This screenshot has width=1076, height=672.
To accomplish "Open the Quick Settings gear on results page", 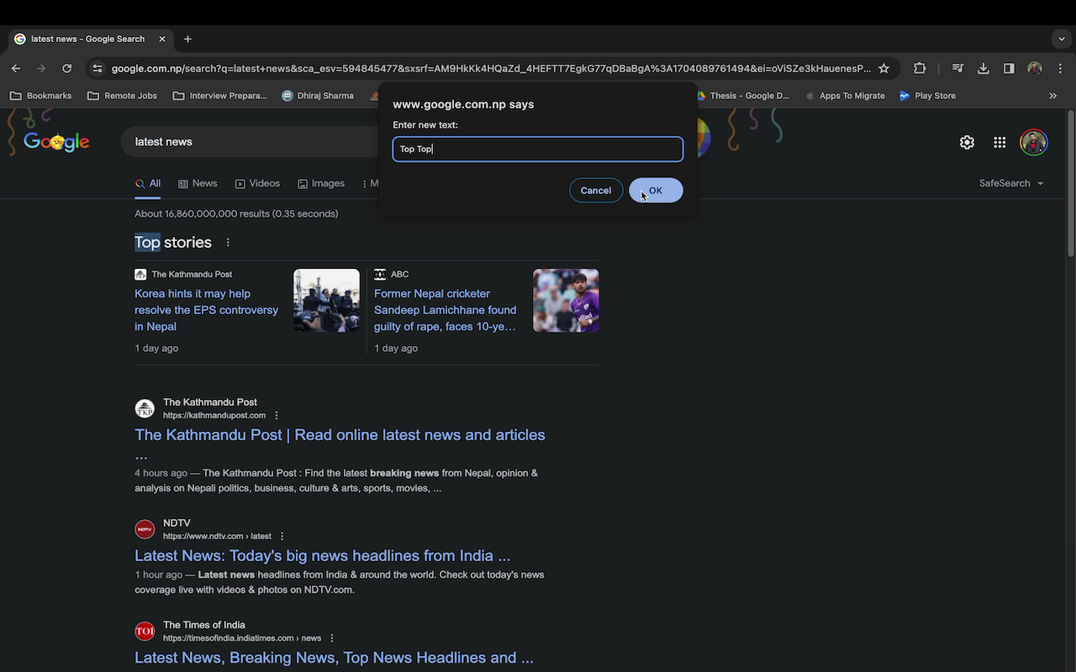I will click(x=967, y=142).
